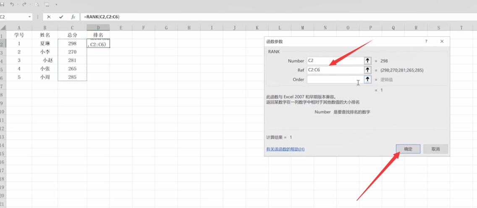Click the empty Order input field
477x208 pixels.
click(x=335, y=80)
